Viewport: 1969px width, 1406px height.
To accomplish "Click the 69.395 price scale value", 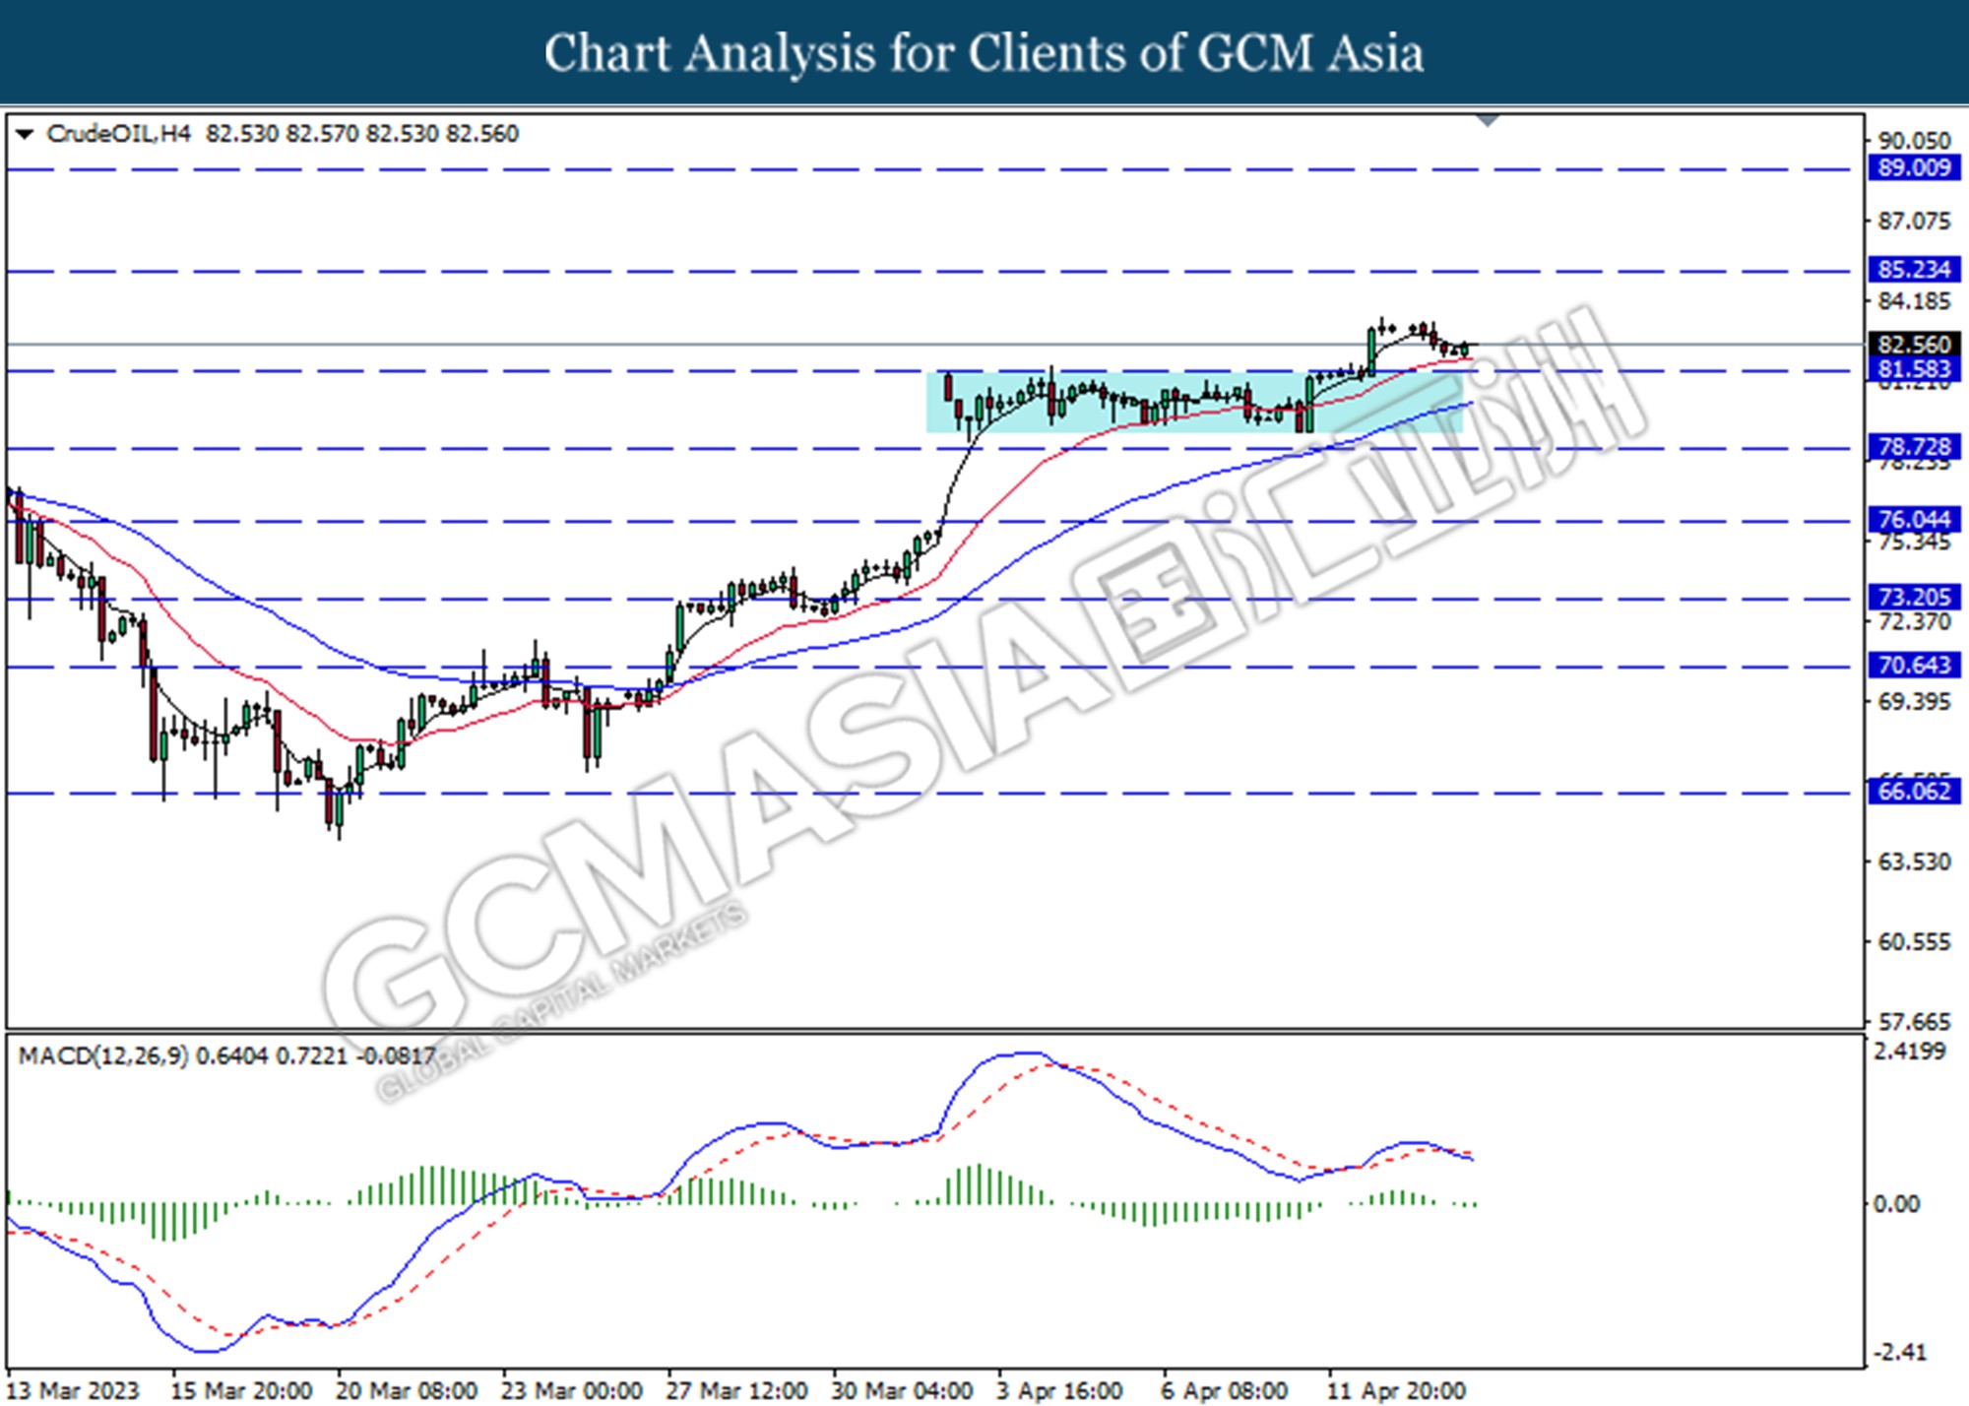I will click(x=1914, y=701).
